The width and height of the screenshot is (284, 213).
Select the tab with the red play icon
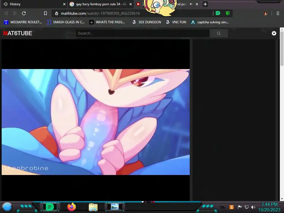pyautogui.click(x=138, y=4)
